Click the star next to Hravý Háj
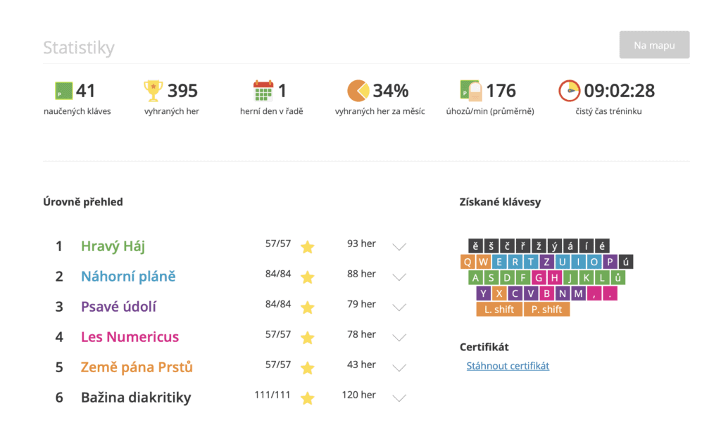This screenshot has height=425, width=721. point(307,246)
